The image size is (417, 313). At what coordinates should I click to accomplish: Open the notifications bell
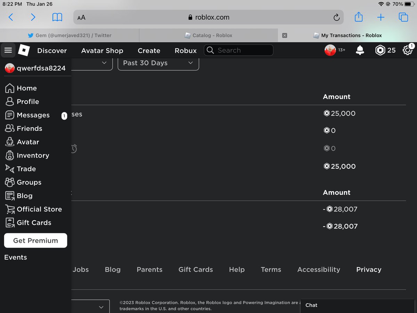click(x=360, y=50)
